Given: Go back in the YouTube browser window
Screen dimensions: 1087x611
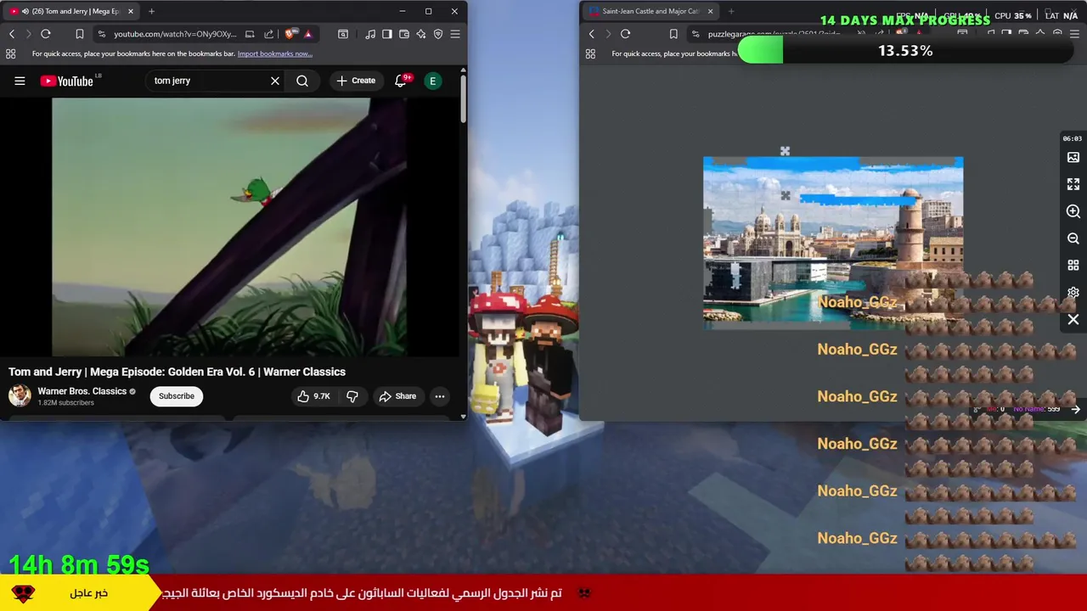Looking at the screenshot, I should pos(12,34).
